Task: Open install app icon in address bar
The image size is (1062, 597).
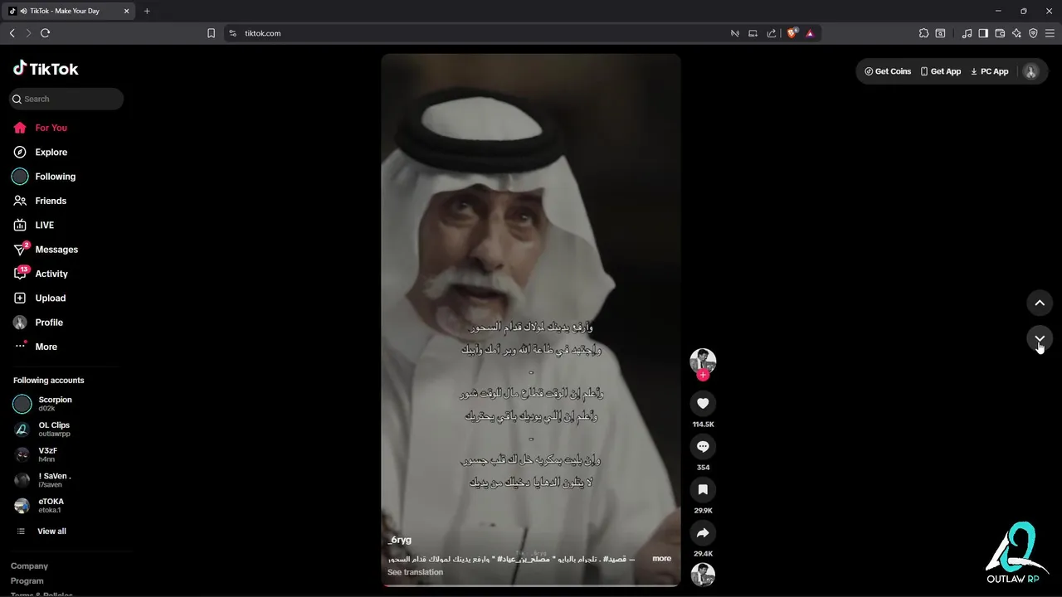Action: (x=753, y=33)
